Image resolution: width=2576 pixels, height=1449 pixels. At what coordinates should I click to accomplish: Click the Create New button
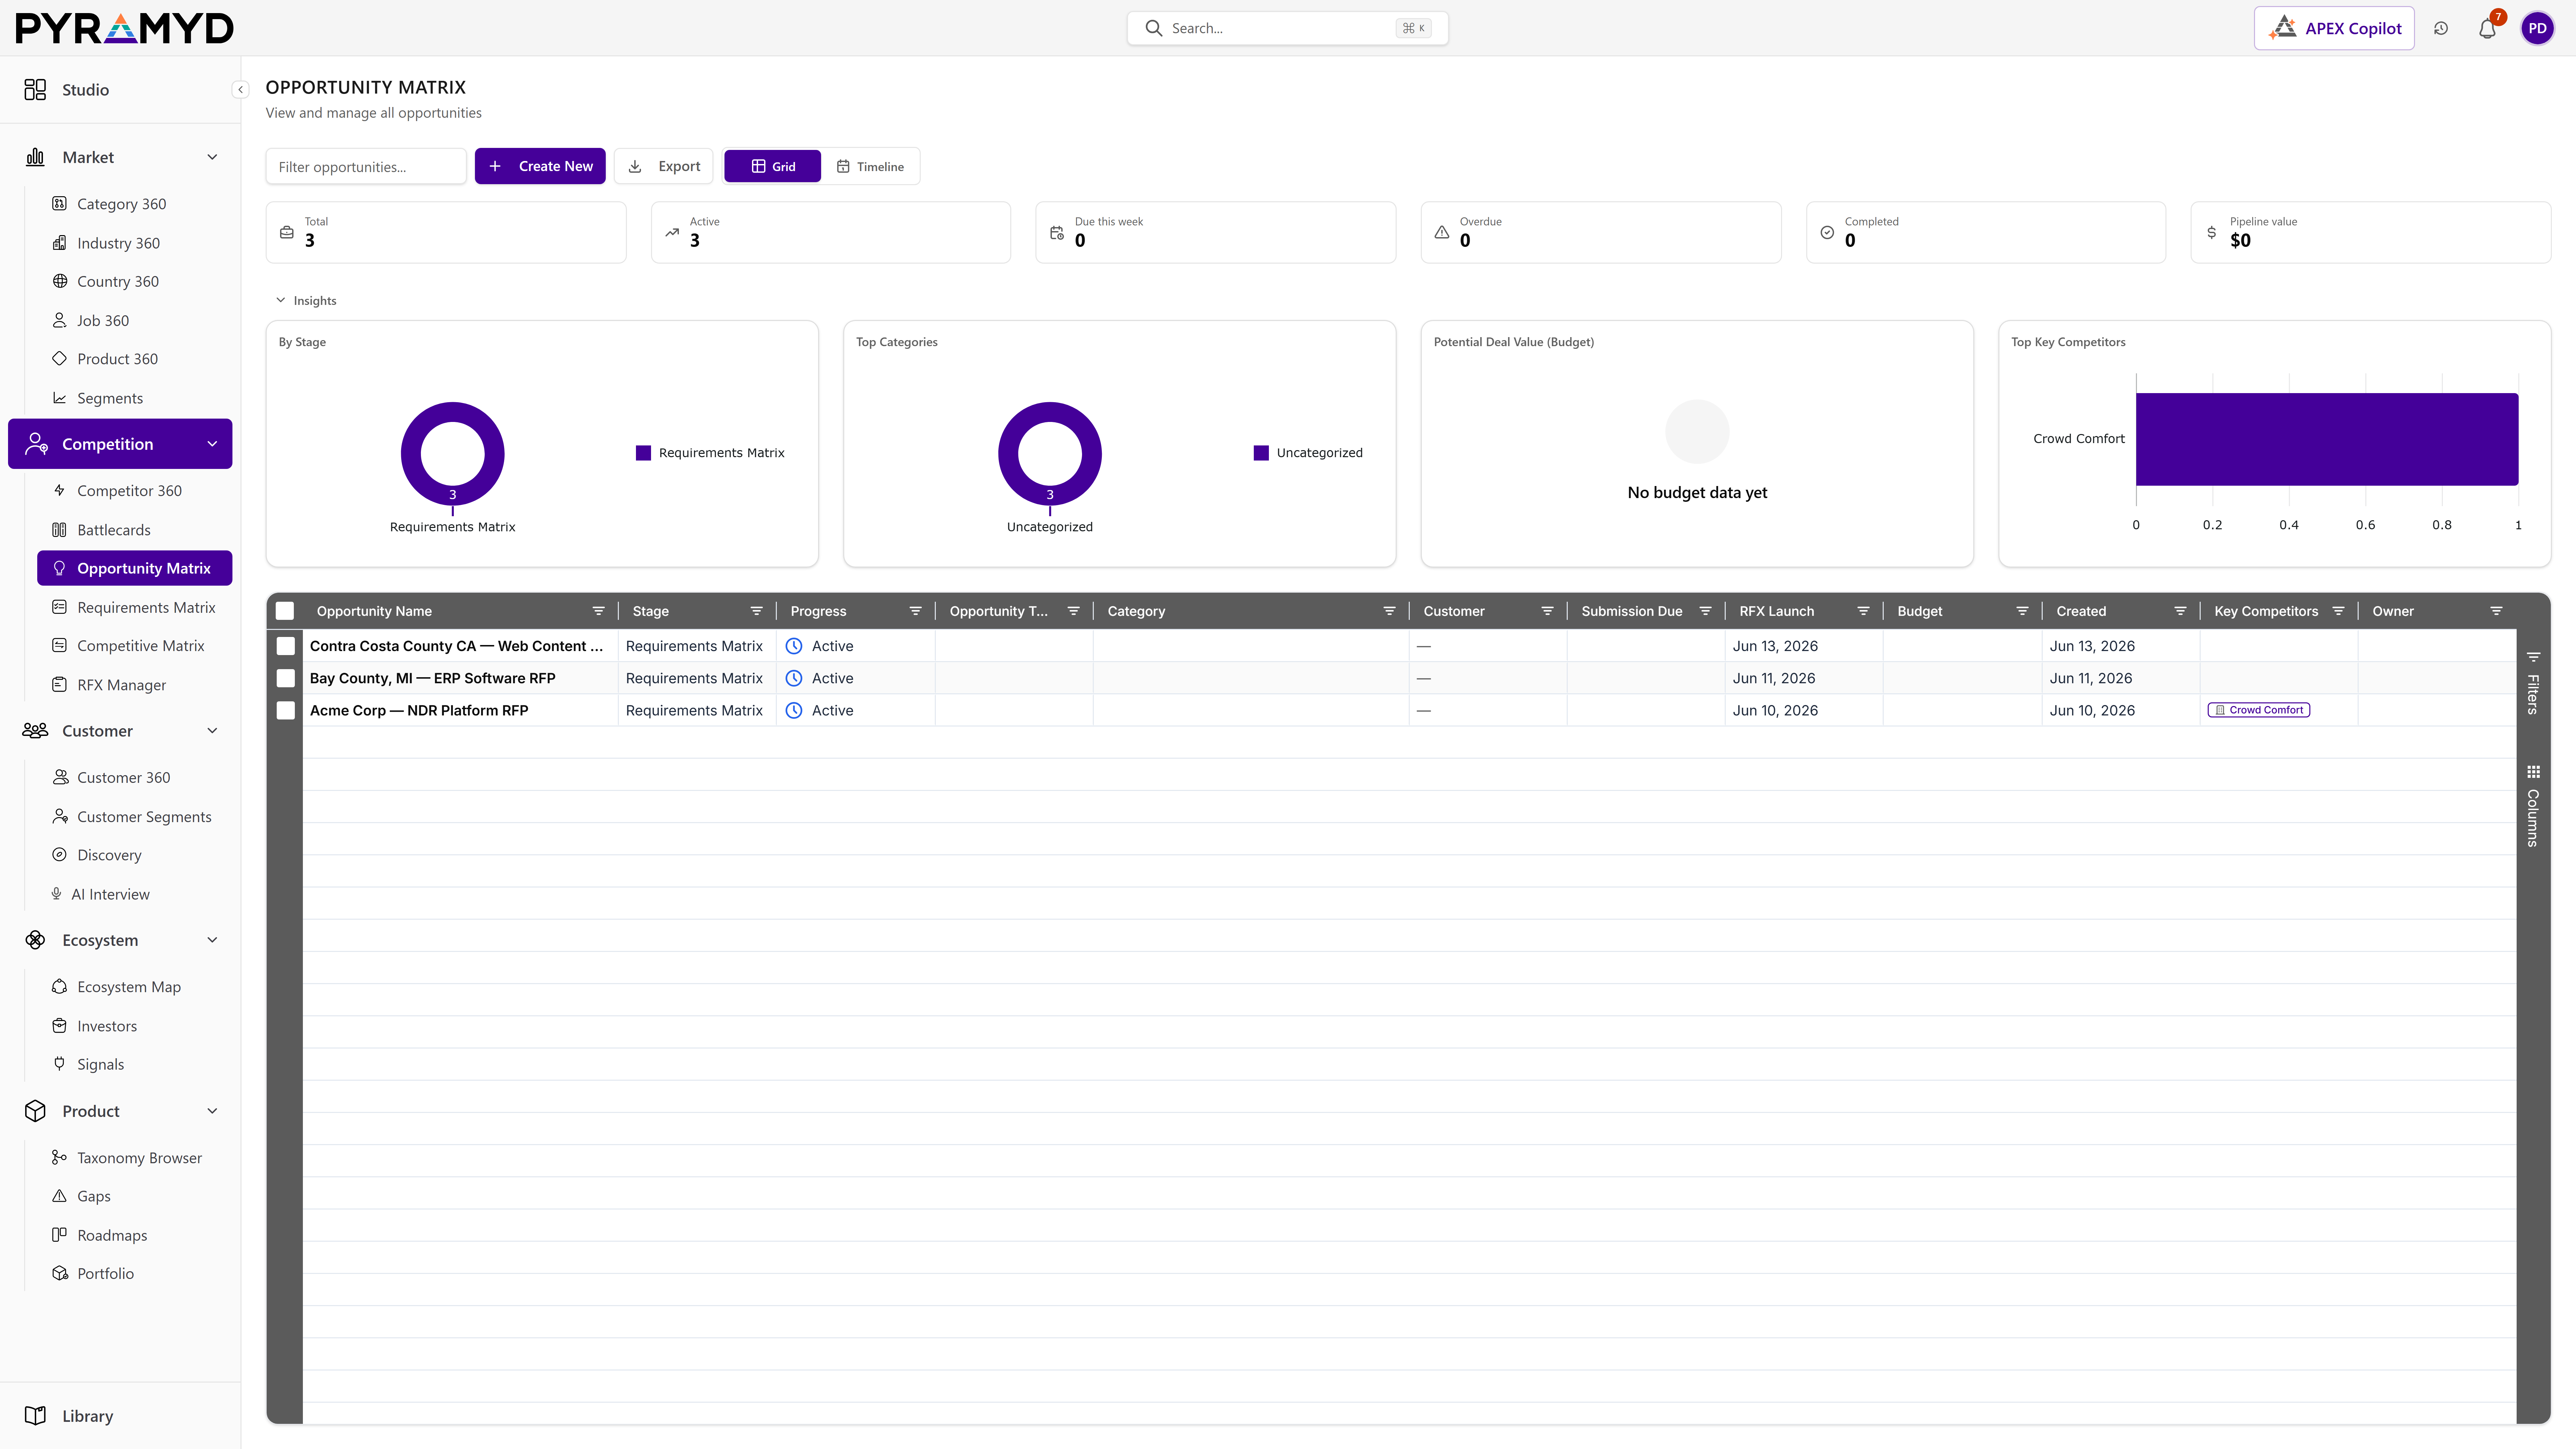[540, 166]
